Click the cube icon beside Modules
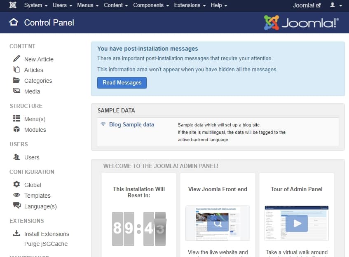The image size is (349, 257). click(x=16, y=129)
